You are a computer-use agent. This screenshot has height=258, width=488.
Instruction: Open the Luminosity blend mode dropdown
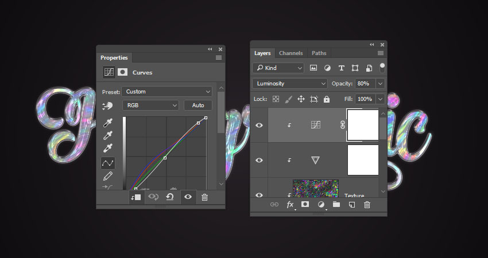[x=289, y=84]
